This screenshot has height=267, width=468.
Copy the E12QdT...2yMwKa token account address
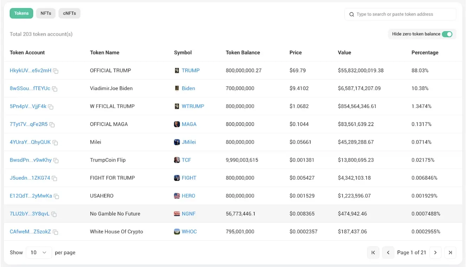point(57,196)
